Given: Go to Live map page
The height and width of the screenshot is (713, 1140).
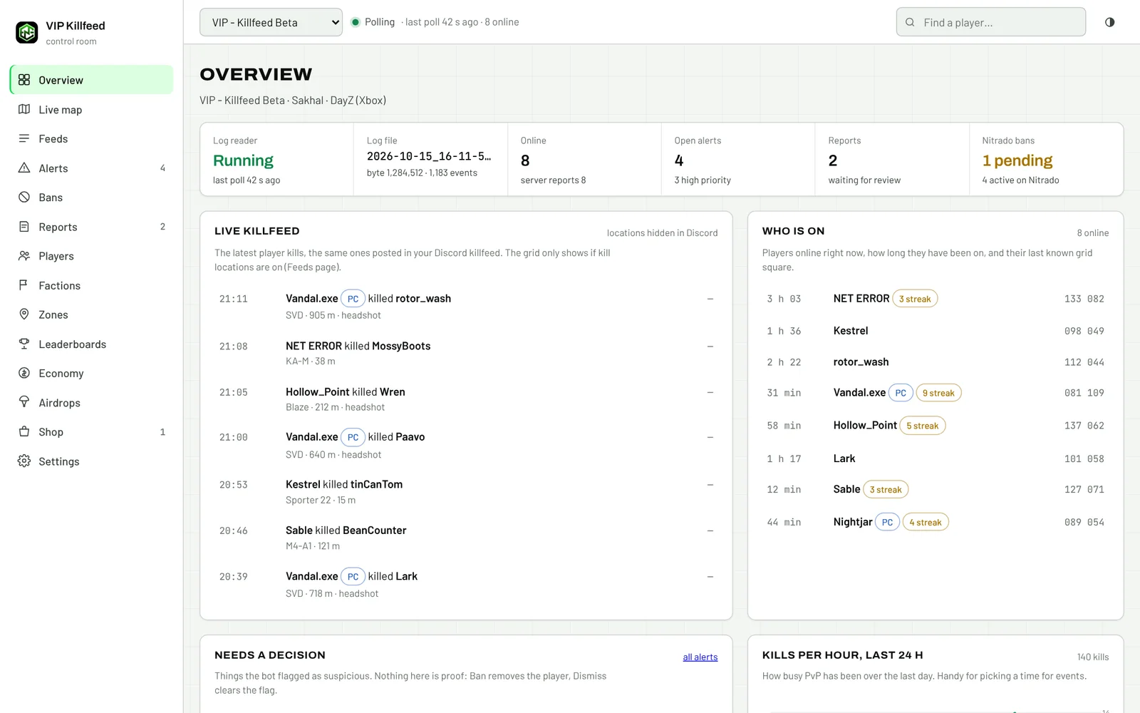Looking at the screenshot, I should pos(91,109).
